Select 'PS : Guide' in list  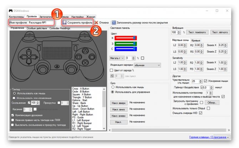[x=78, y=117]
